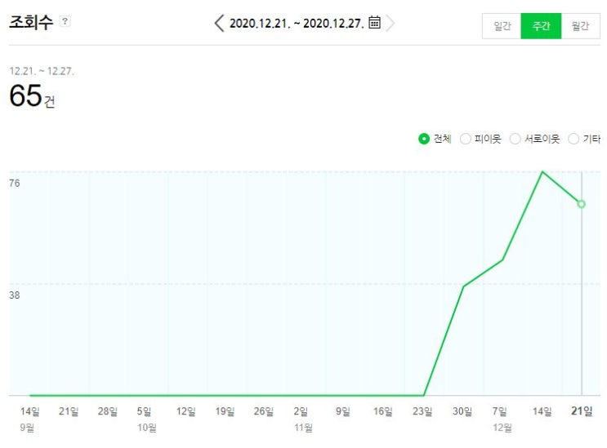The width and height of the screenshot is (607, 448).
Task: Click the date range 2020.12.21. ~ 2020.12.27.
Action: click(x=297, y=23)
